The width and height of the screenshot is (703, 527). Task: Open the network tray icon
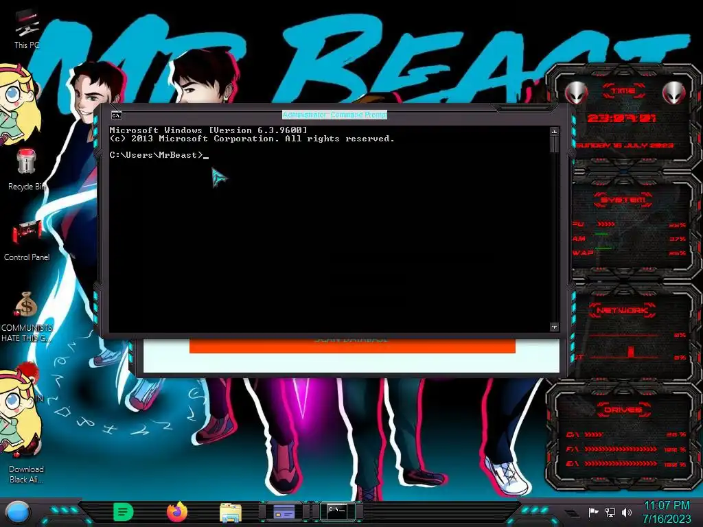coord(610,512)
